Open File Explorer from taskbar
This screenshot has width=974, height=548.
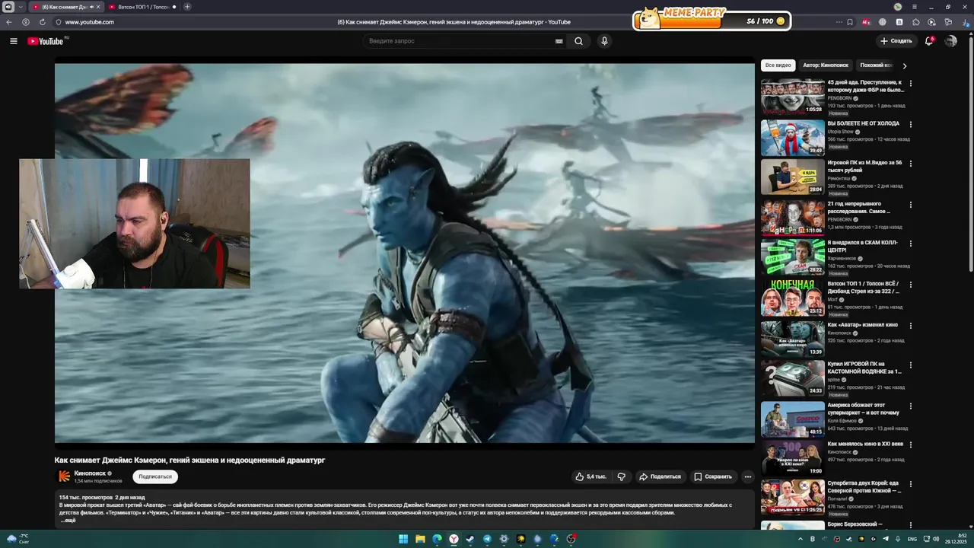click(x=420, y=539)
